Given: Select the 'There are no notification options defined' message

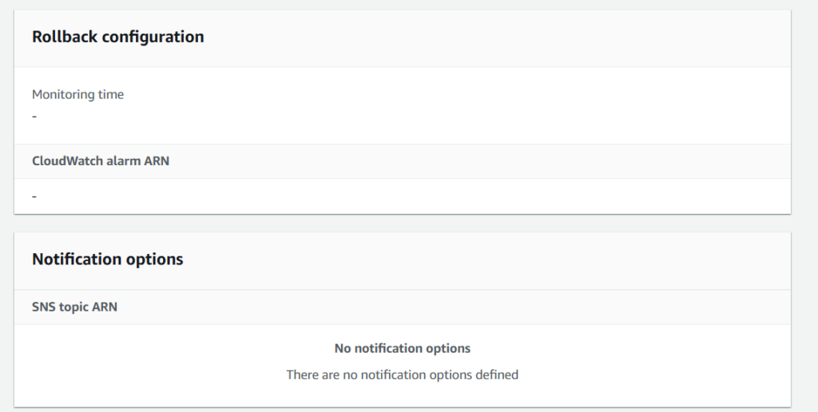Looking at the screenshot, I should pyautogui.click(x=402, y=374).
